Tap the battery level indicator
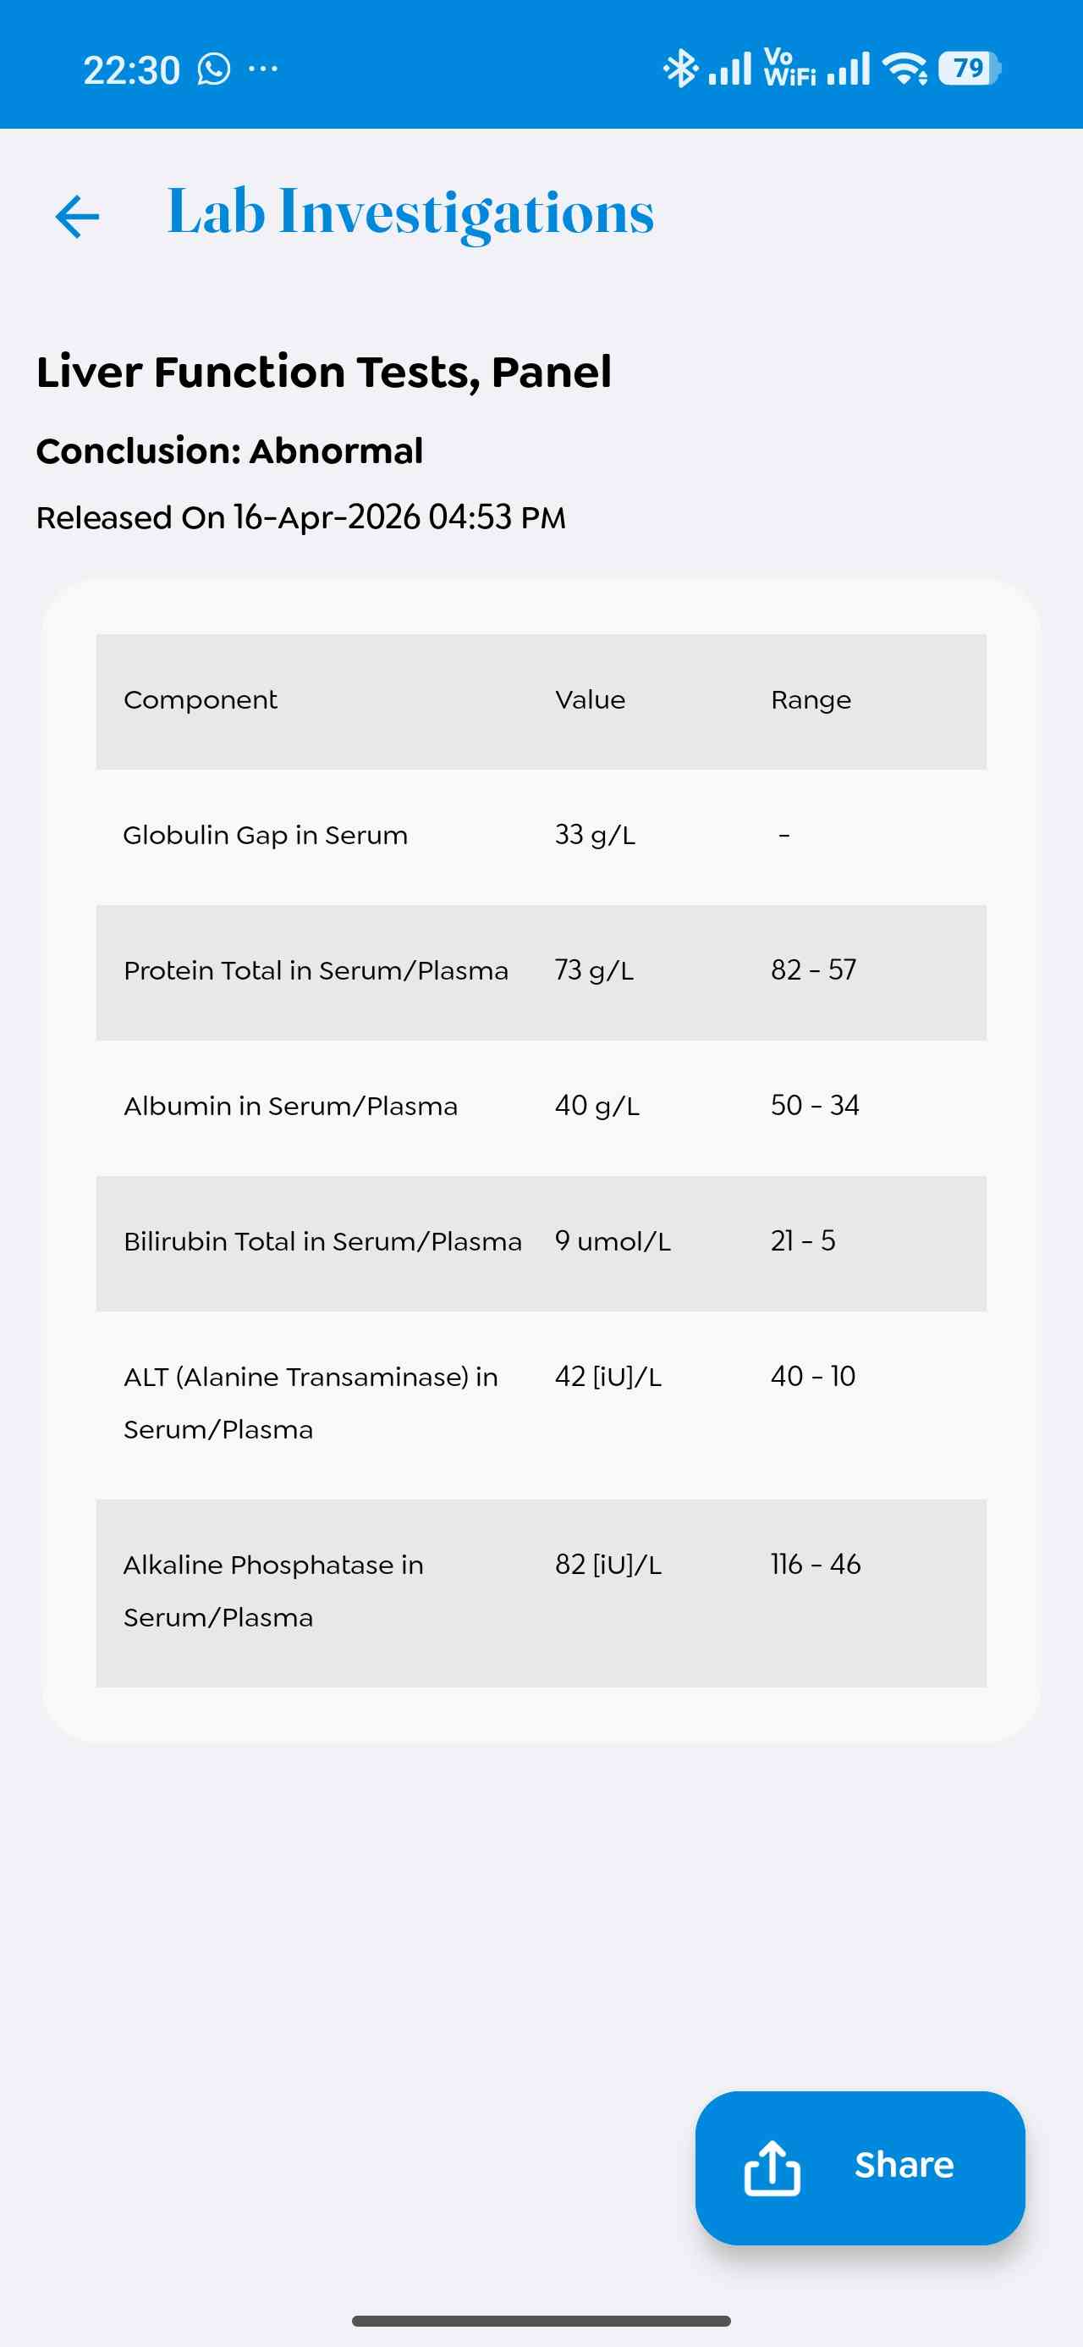 pyautogui.click(x=969, y=69)
